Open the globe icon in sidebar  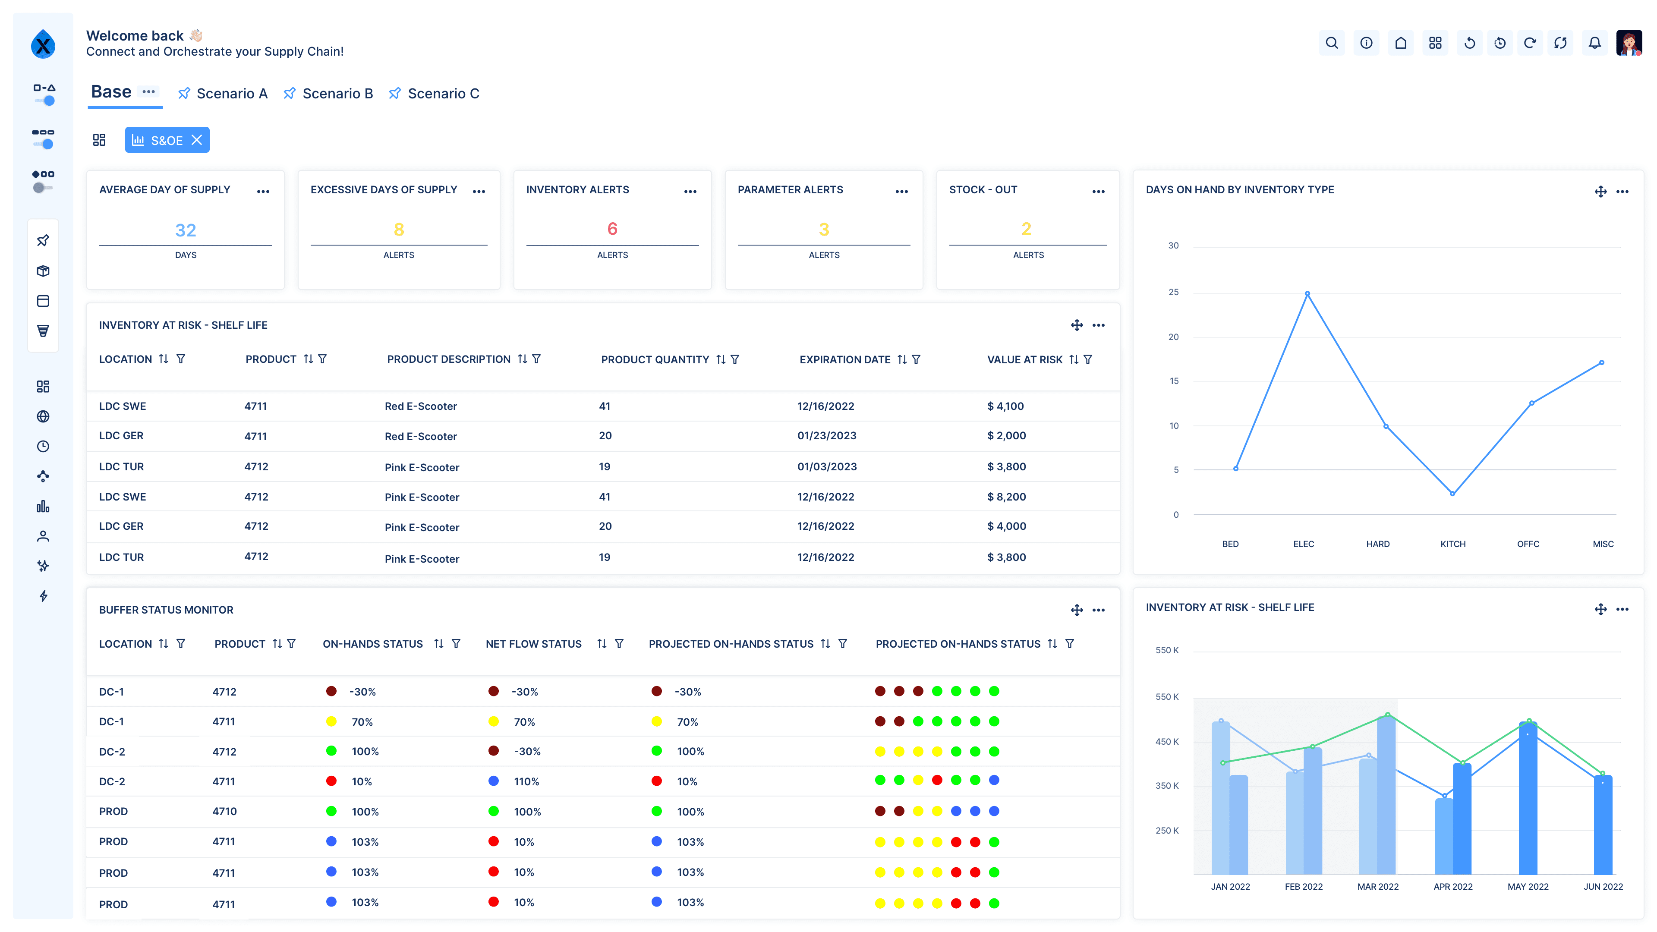[x=43, y=416]
